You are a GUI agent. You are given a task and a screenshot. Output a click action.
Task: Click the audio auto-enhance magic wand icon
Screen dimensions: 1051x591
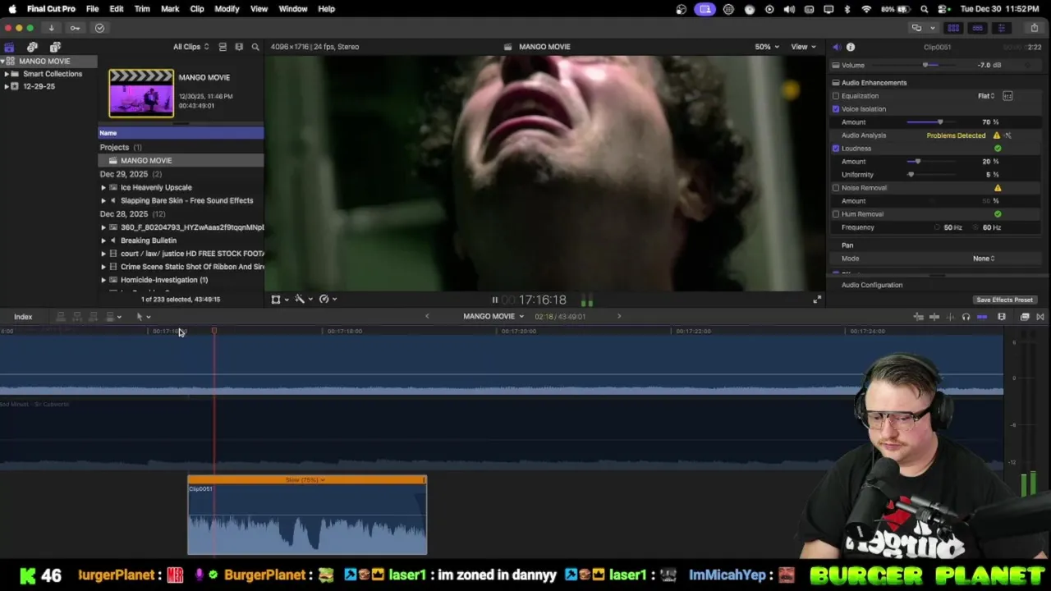1008,135
